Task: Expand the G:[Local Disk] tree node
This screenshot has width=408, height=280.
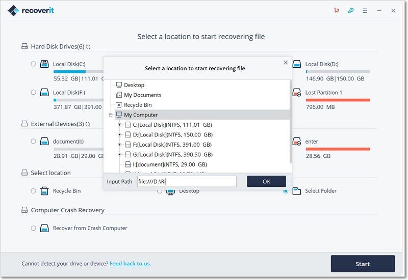Action: coord(119,155)
